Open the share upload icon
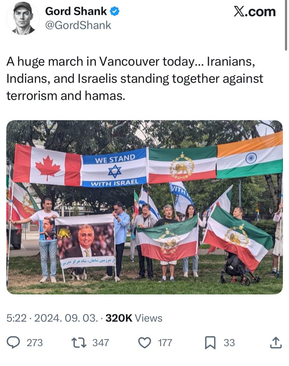The image size is (289, 366). click(276, 343)
